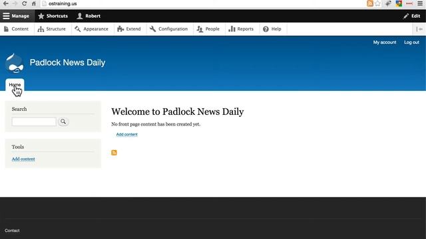
Task: Open the browser hamburger menu
Action: (x=420, y=3)
